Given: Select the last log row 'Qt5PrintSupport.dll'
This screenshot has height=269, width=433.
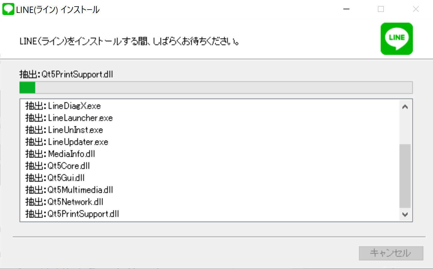Looking at the screenshot, I should click(209, 214).
